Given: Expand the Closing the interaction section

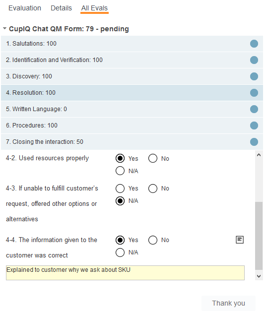Looking at the screenshot, I should 132,142.
